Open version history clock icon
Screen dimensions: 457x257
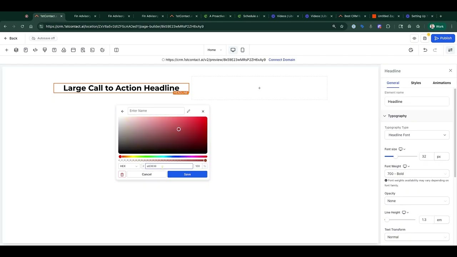click(x=411, y=50)
